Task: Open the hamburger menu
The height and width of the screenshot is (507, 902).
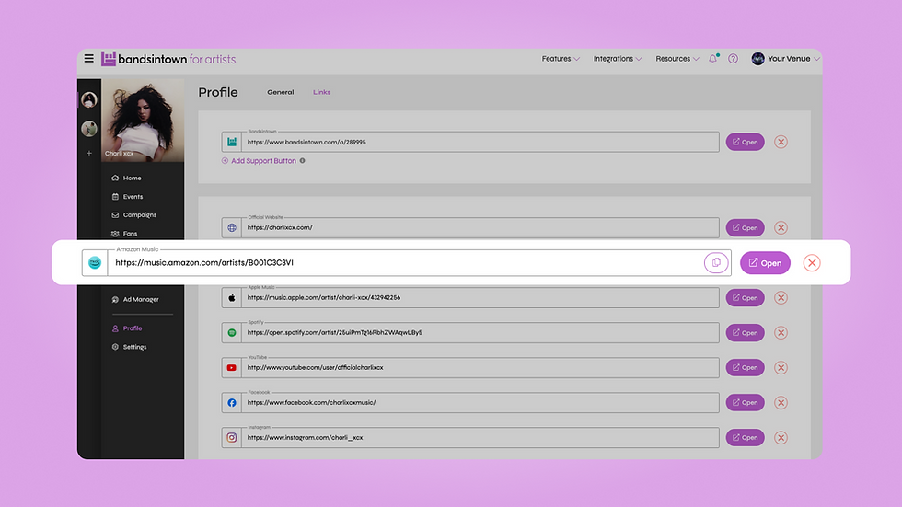Action: tap(88, 59)
